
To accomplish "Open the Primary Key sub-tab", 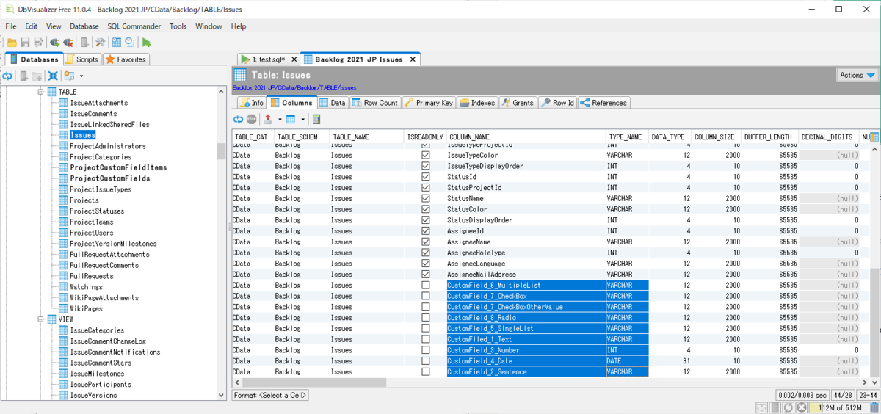I will pyautogui.click(x=429, y=103).
